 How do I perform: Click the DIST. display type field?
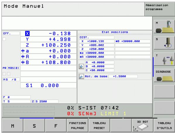pos(97,37)
